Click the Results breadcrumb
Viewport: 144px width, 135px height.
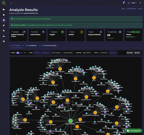point(140,9)
